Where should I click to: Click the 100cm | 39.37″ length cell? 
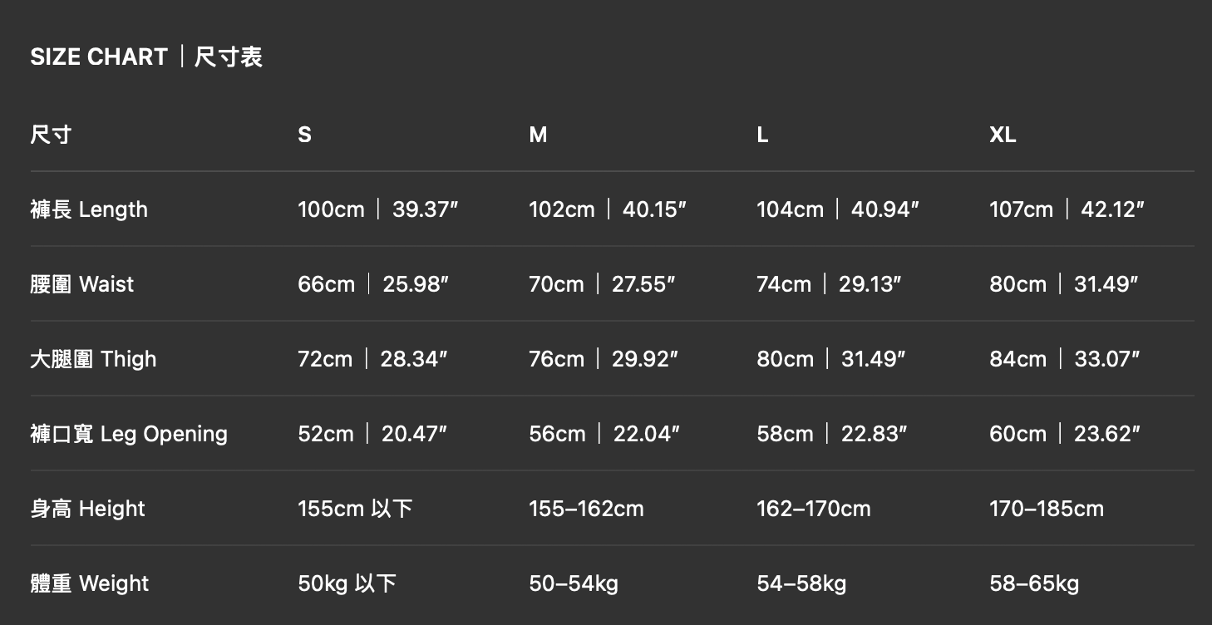point(378,209)
